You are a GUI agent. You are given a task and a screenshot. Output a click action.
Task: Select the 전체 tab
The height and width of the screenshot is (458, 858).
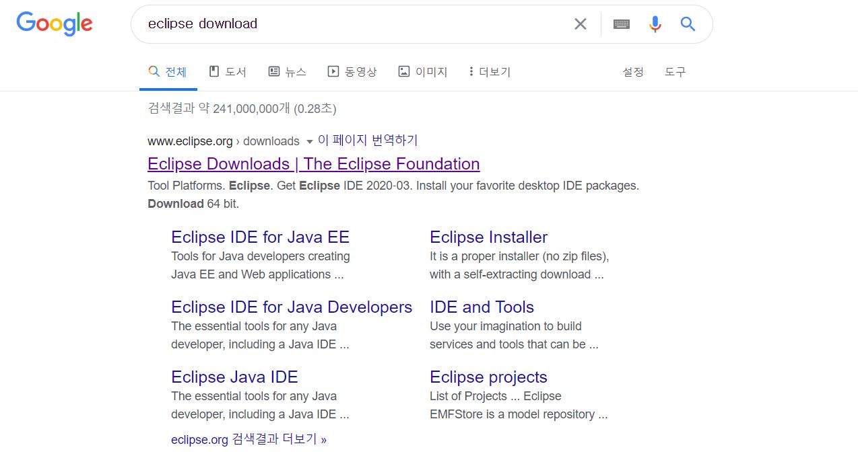pos(168,71)
